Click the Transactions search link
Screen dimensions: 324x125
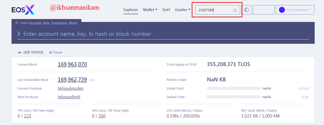coord(59,23)
